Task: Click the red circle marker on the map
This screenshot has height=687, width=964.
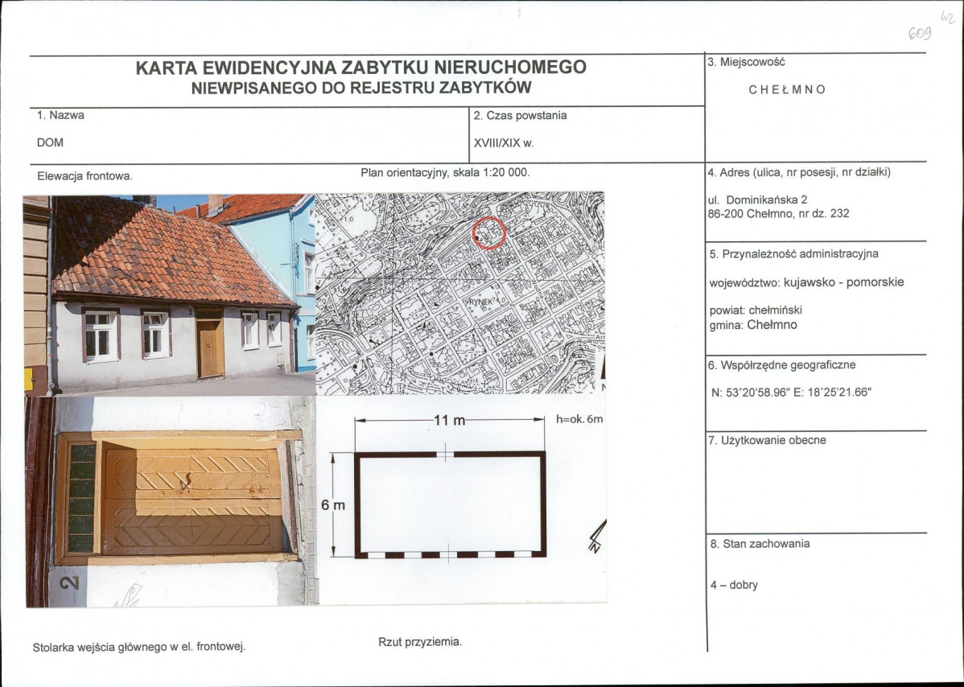Action: 489,233
